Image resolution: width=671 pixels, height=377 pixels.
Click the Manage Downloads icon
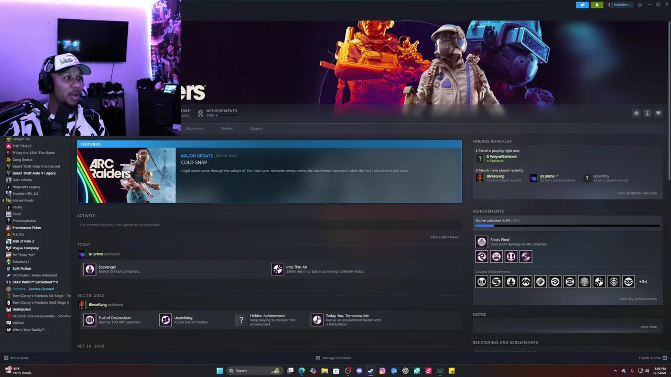318,358
